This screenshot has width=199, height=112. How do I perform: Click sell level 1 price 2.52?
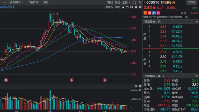tap(163, 46)
